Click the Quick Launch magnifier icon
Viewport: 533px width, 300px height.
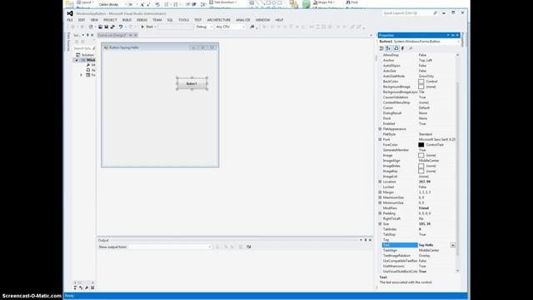click(435, 13)
